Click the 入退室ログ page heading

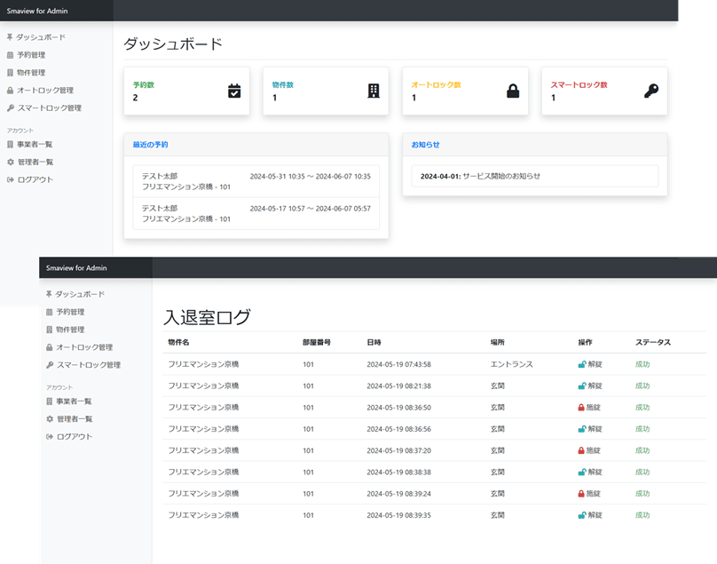click(x=207, y=317)
